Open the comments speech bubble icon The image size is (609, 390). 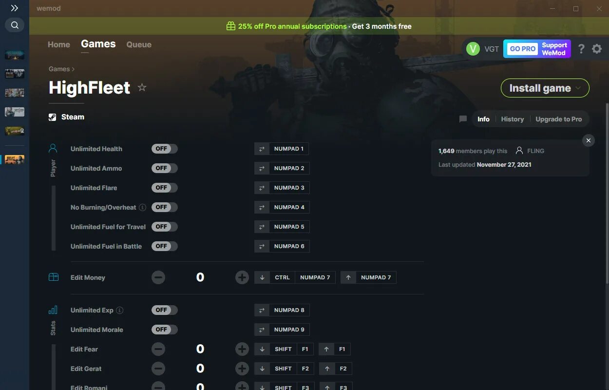(x=463, y=119)
